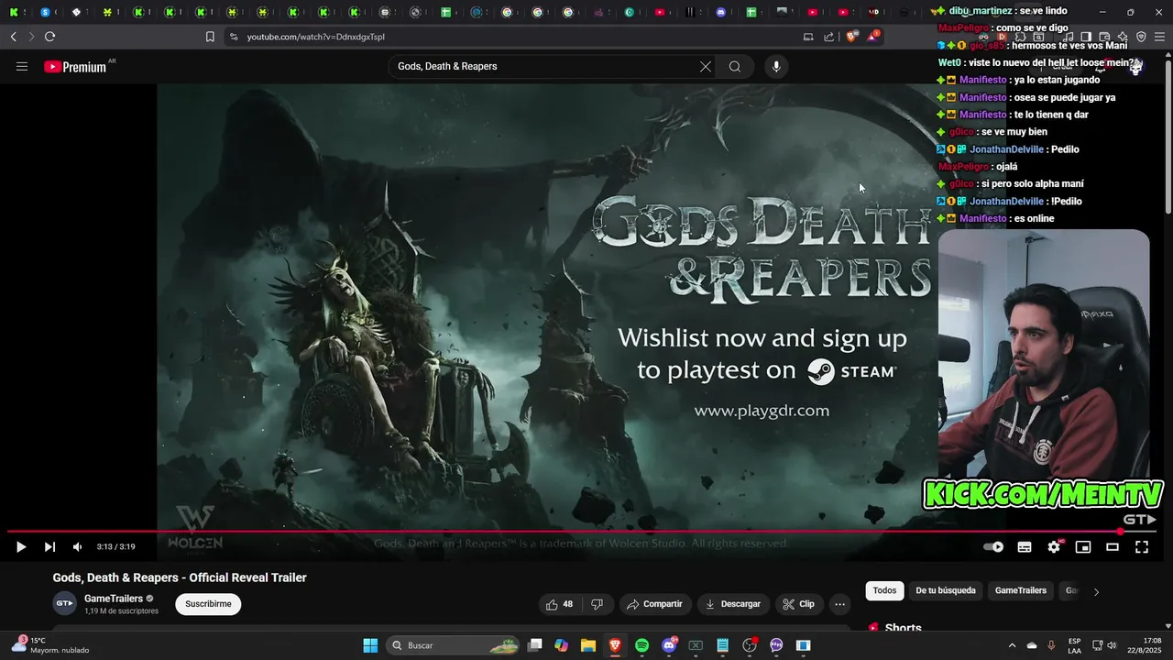Image resolution: width=1173 pixels, height=660 pixels.
Task: Open video player settings gear
Action: pos(1054,547)
